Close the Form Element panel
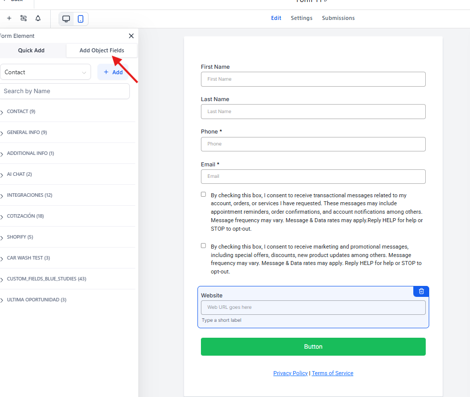The height and width of the screenshot is (397, 470). pyautogui.click(x=131, y=36)
